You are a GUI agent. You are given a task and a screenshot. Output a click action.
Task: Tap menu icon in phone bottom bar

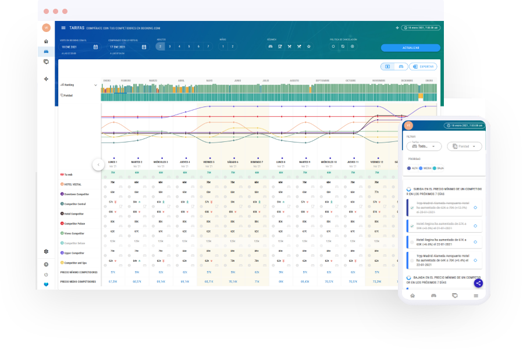476,295
